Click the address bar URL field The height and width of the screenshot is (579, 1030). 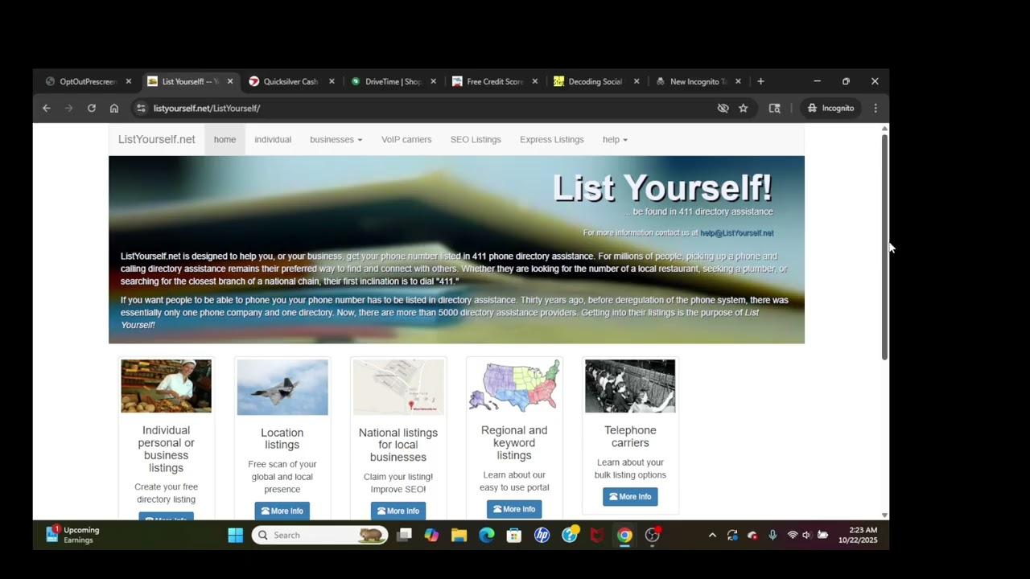tap(426, 108)
